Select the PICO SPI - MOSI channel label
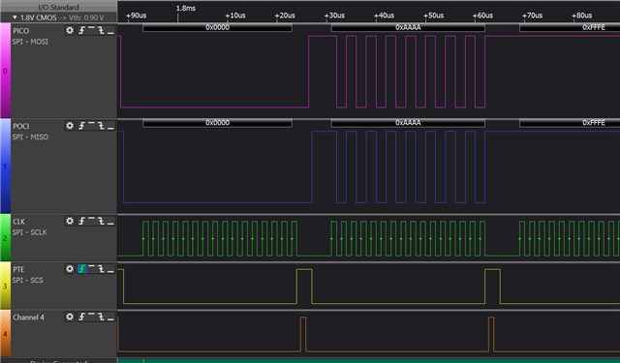This screenshot has height=363, width=620. click(x=30, y=42)
